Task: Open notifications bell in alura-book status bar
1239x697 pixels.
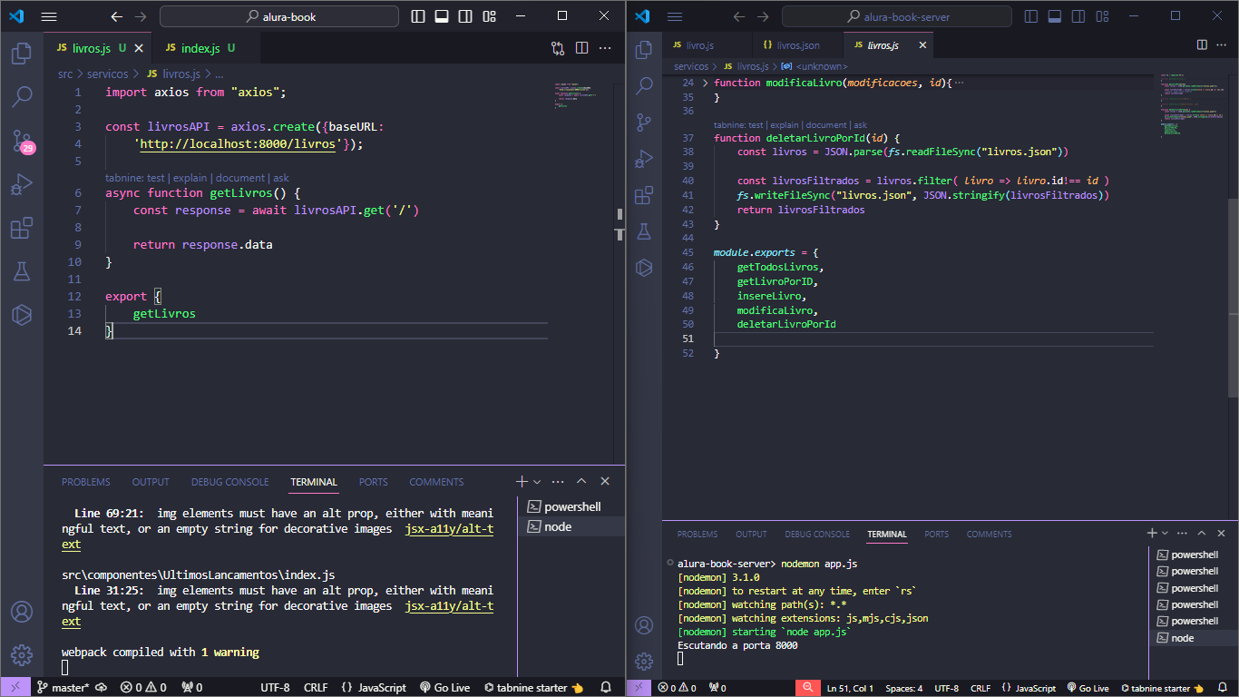Action: pos(606,688)
